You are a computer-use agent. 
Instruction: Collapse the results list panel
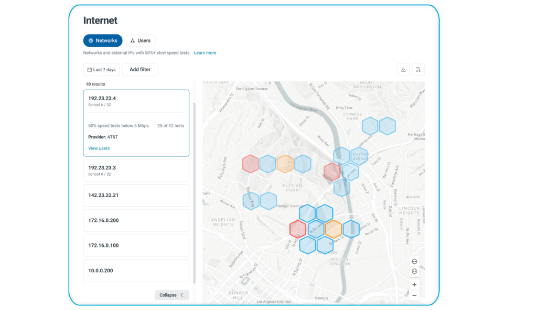pyautogui.click(x=171, y=295)
